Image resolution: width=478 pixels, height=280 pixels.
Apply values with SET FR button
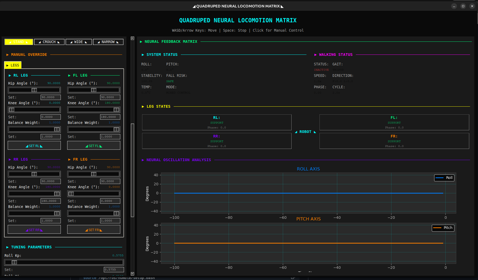94,229
